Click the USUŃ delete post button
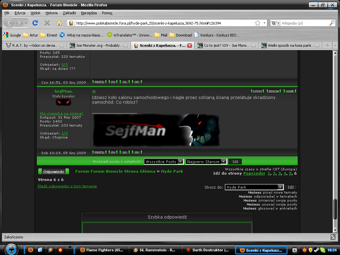Screen dimensions: 340x255 click(x=290, y=91)
